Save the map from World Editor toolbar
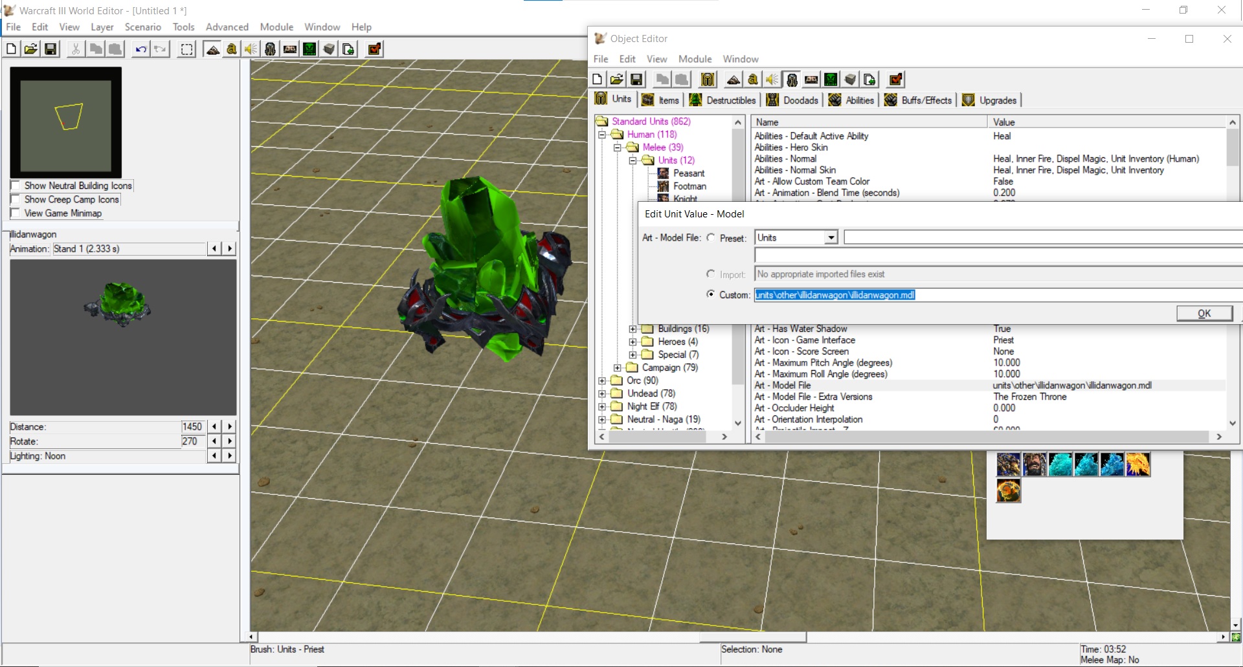The width and height of the screenshot is (1243, 667). 50,49
